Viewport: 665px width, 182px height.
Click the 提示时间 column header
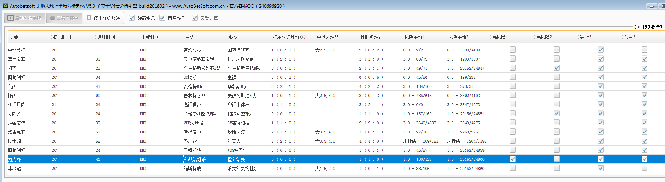click(x=62, y=37)
